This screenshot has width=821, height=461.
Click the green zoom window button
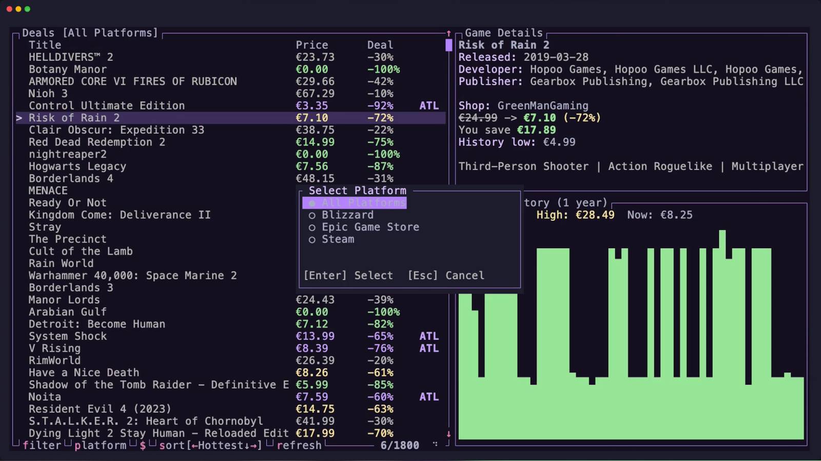[x=27, y=9]
